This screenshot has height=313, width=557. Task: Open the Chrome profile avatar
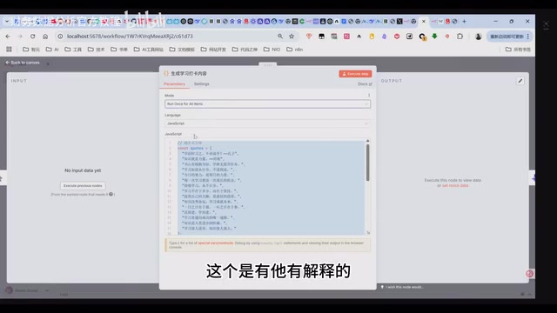pos(478,37)
